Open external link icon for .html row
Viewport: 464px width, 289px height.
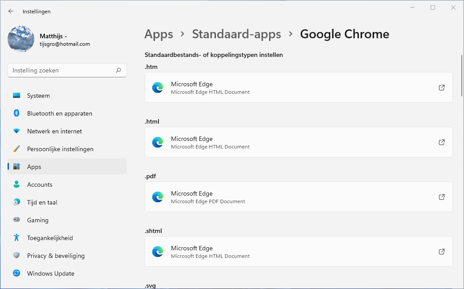441,142
